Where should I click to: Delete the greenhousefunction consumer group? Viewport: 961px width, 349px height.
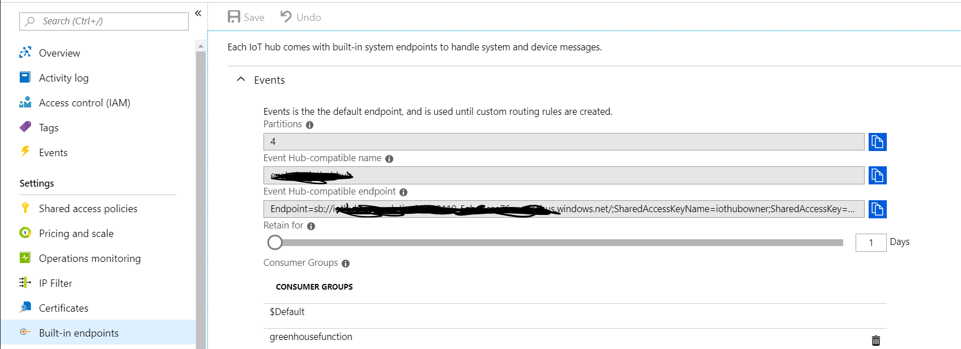click(876, 341)
